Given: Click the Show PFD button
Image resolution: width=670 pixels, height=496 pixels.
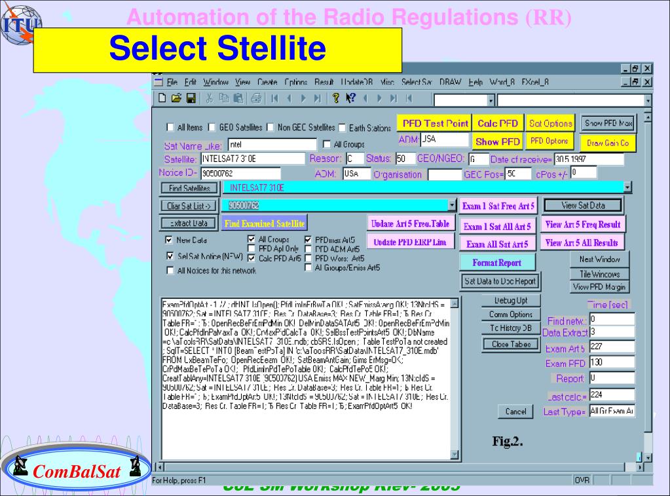Looking at the screenshot, I should 497,142.
